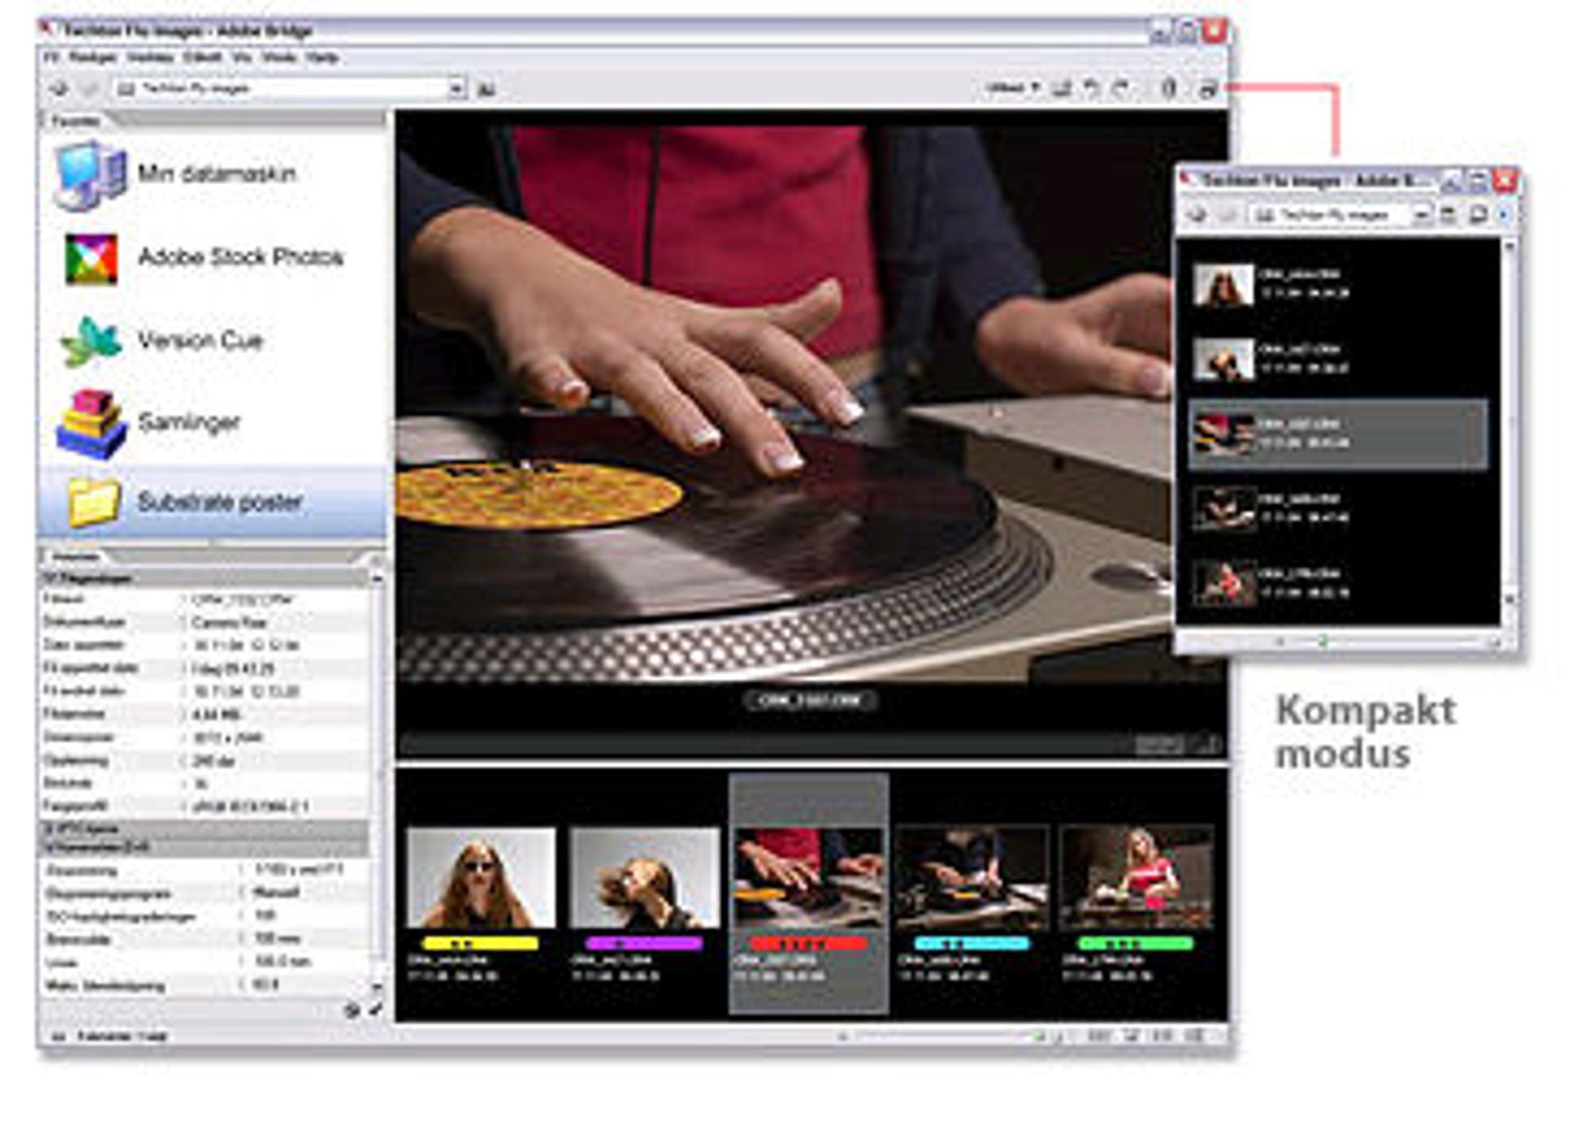Expand the IPTC metadata section

click(48, 828)
